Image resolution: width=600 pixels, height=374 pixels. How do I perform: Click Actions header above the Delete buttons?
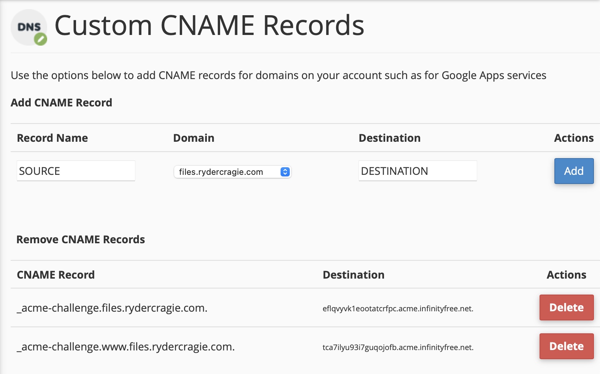[x=566, y=275]
